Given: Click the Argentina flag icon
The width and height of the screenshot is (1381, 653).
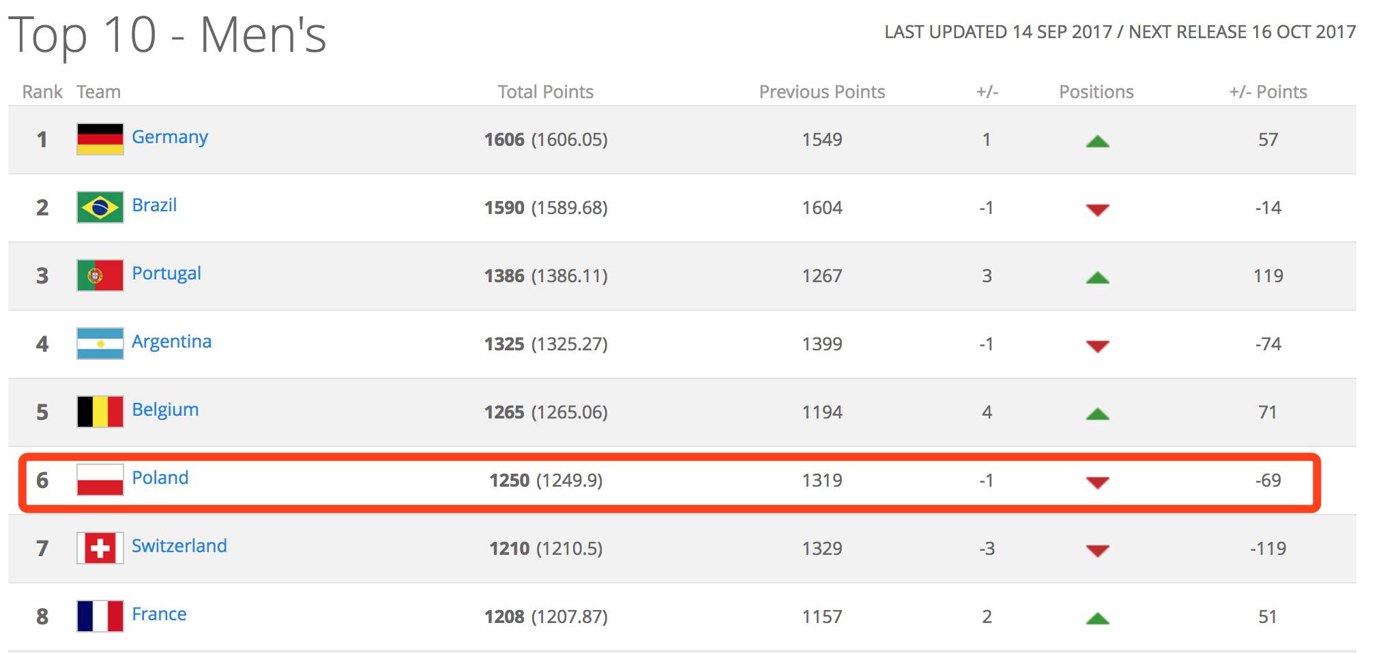Looking at the screenshot, I should coord(100,344).
